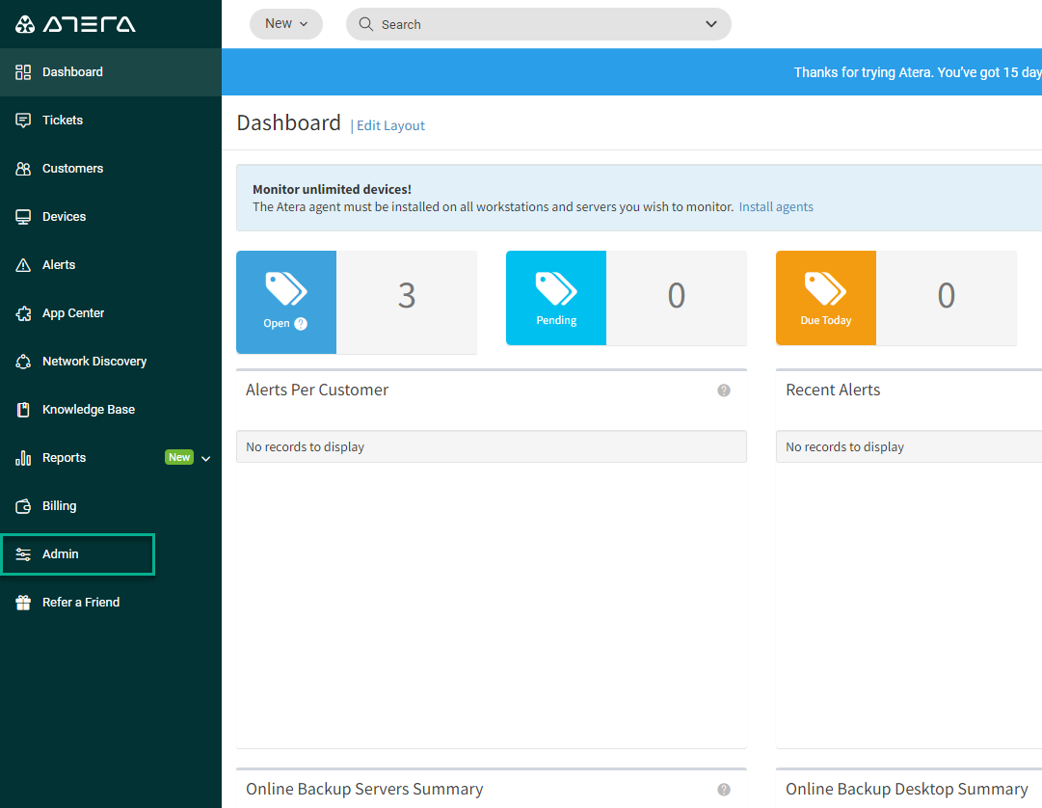Focus the Search input field

point(538,24)
